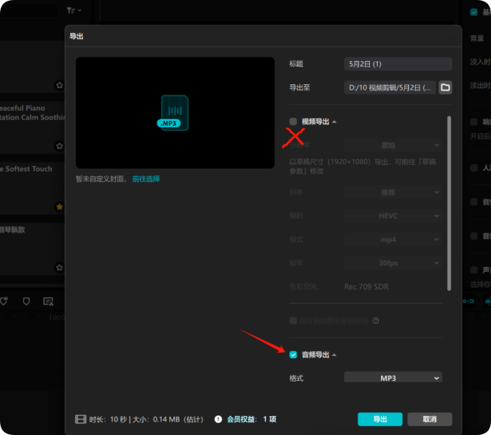Screen dimensions: 491x435
Task: Open the 编码 dropdown showing HEVC
Action: point(393,216)
